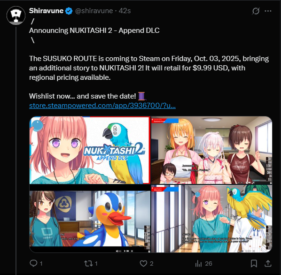
Task: Click the thread emoji after save the date
Action: click(x=142, y=96)
